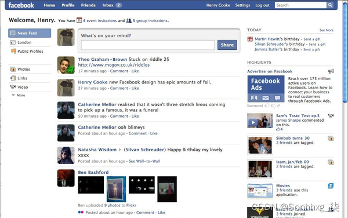The image size is (348, 218).
Task: Open the Inbox with 2 messages
Action: coord(112,5)
